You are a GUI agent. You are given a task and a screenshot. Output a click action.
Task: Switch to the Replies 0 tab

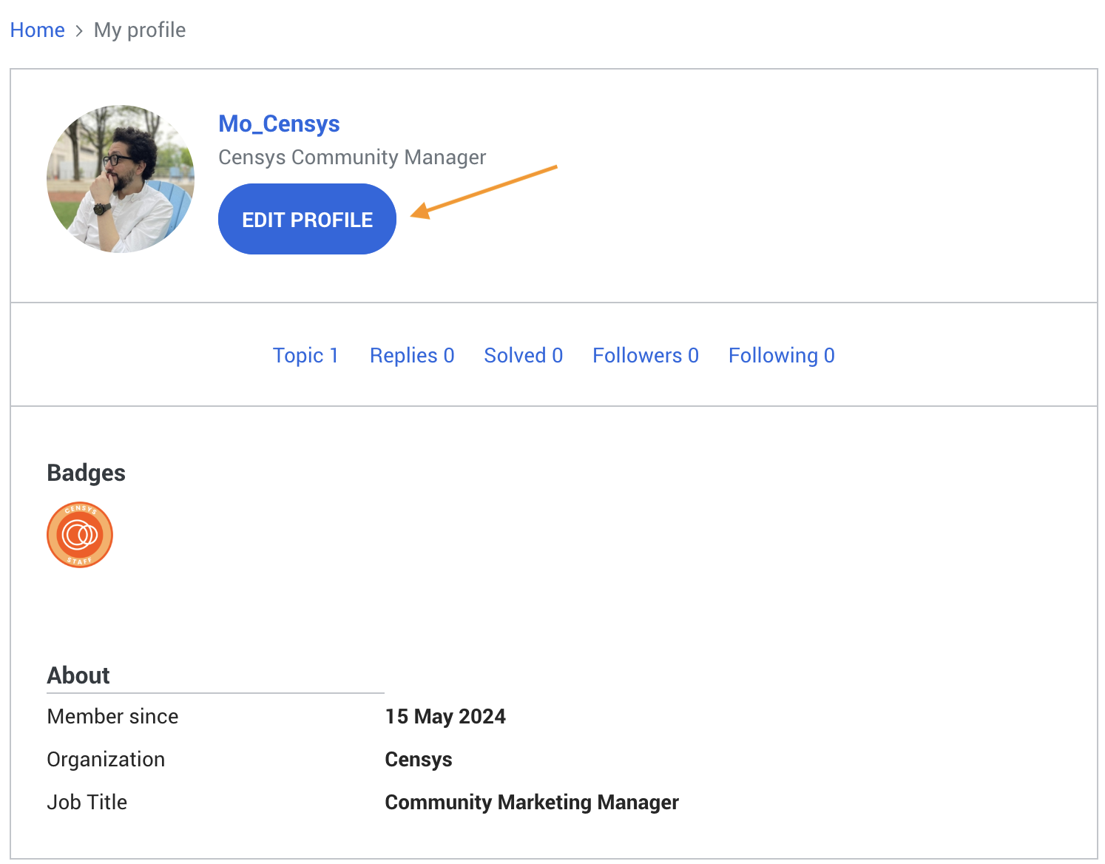(x=412, y=356)
